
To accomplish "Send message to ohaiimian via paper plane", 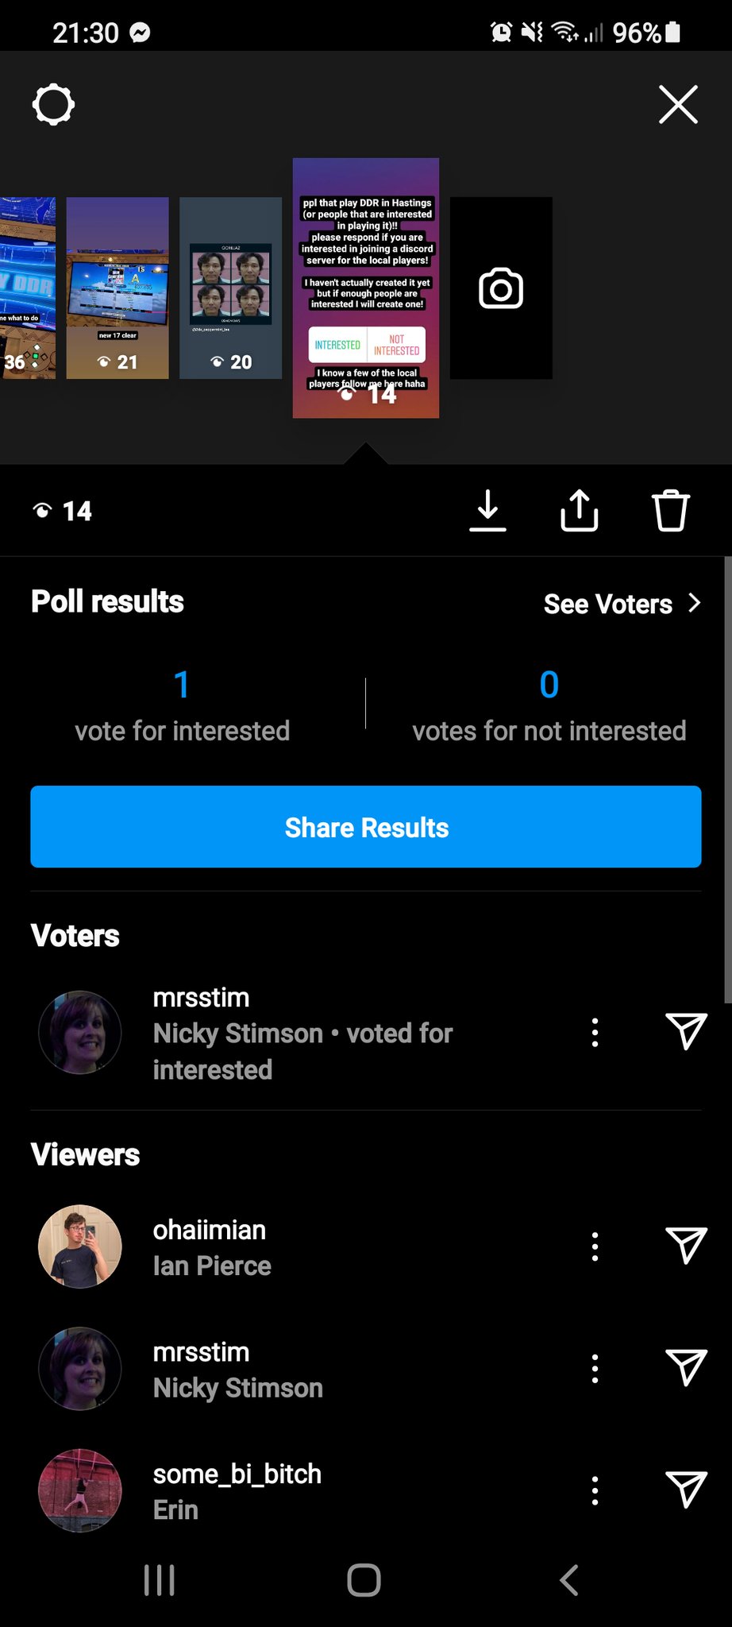I will point(686,1246).
